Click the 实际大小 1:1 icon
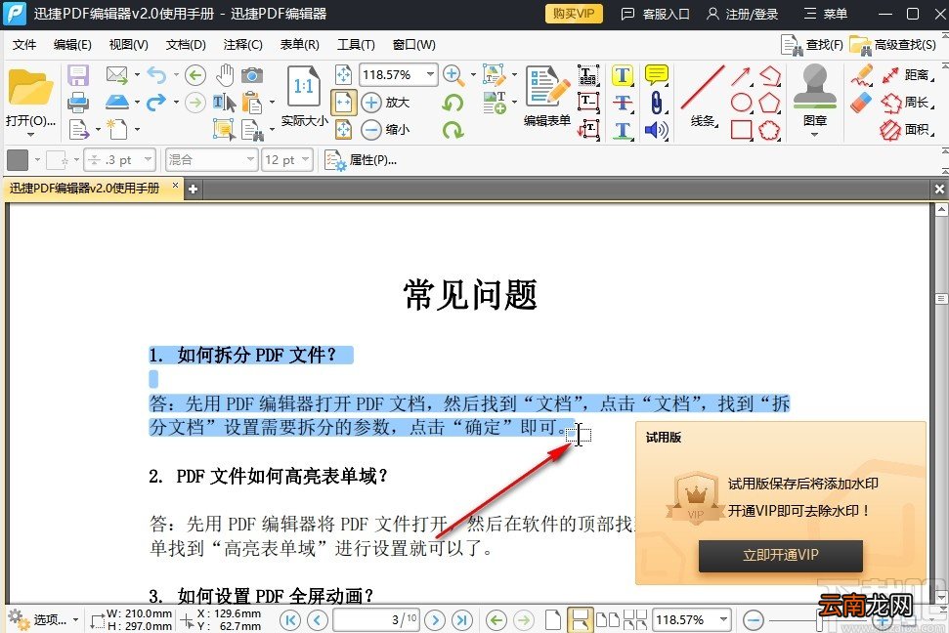 (x=303, y=87)
